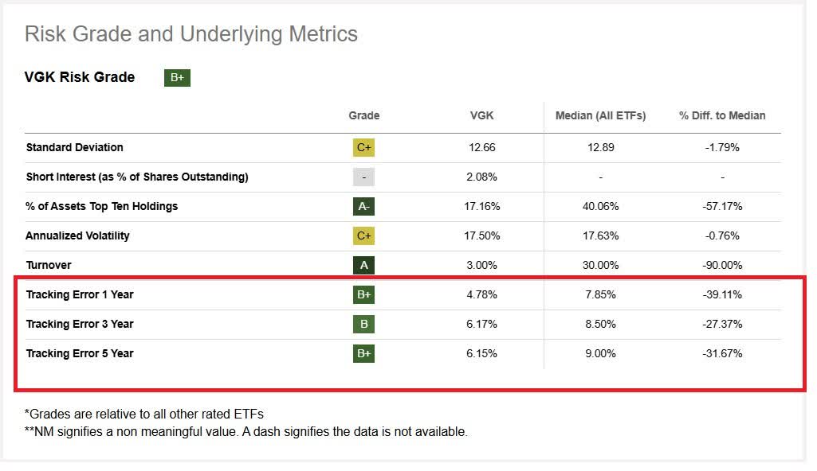The width and height of the screenshot is (817, 471).
Task: Click the Tracking Error 3 Year B badge
Action: coord(363,324)
